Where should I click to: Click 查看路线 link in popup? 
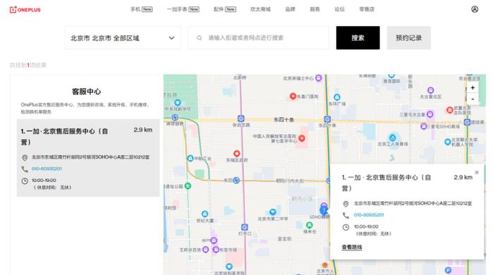[x=352, y=248]
